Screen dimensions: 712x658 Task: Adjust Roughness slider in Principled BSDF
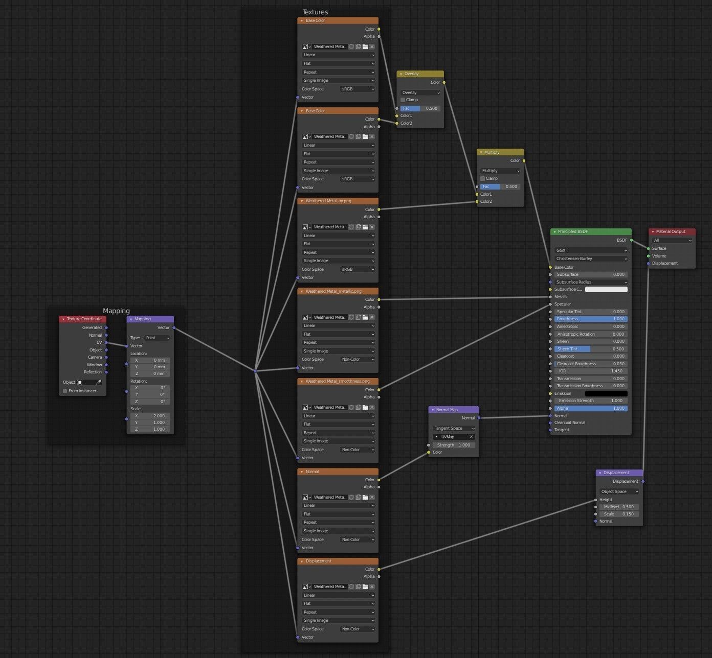tap(591, 319)
